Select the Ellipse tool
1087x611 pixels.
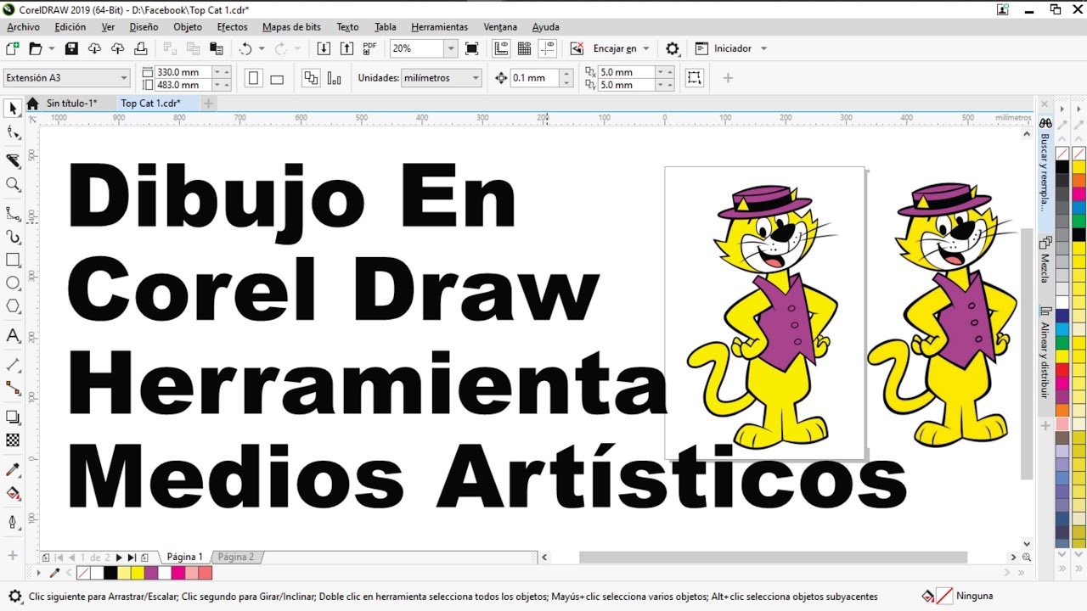click(x=13, y=283)
